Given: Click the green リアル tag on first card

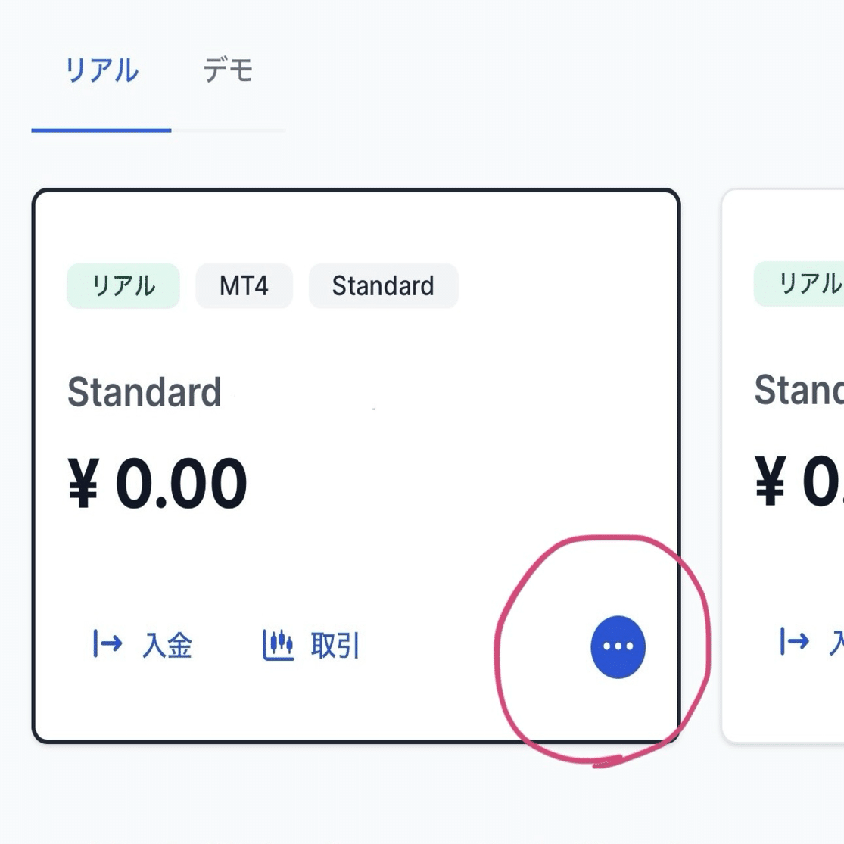Looking at the screenshot, I should coord(123,286).
